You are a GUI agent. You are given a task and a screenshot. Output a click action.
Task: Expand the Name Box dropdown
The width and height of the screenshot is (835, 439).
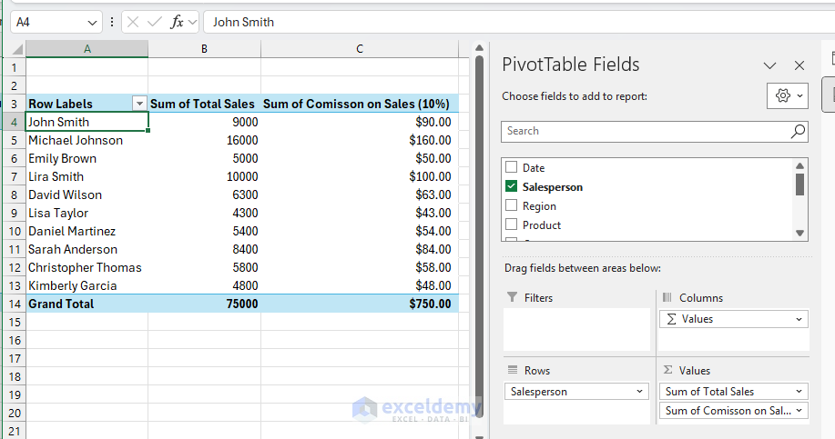pyautogui.click(x=94, y=22)
